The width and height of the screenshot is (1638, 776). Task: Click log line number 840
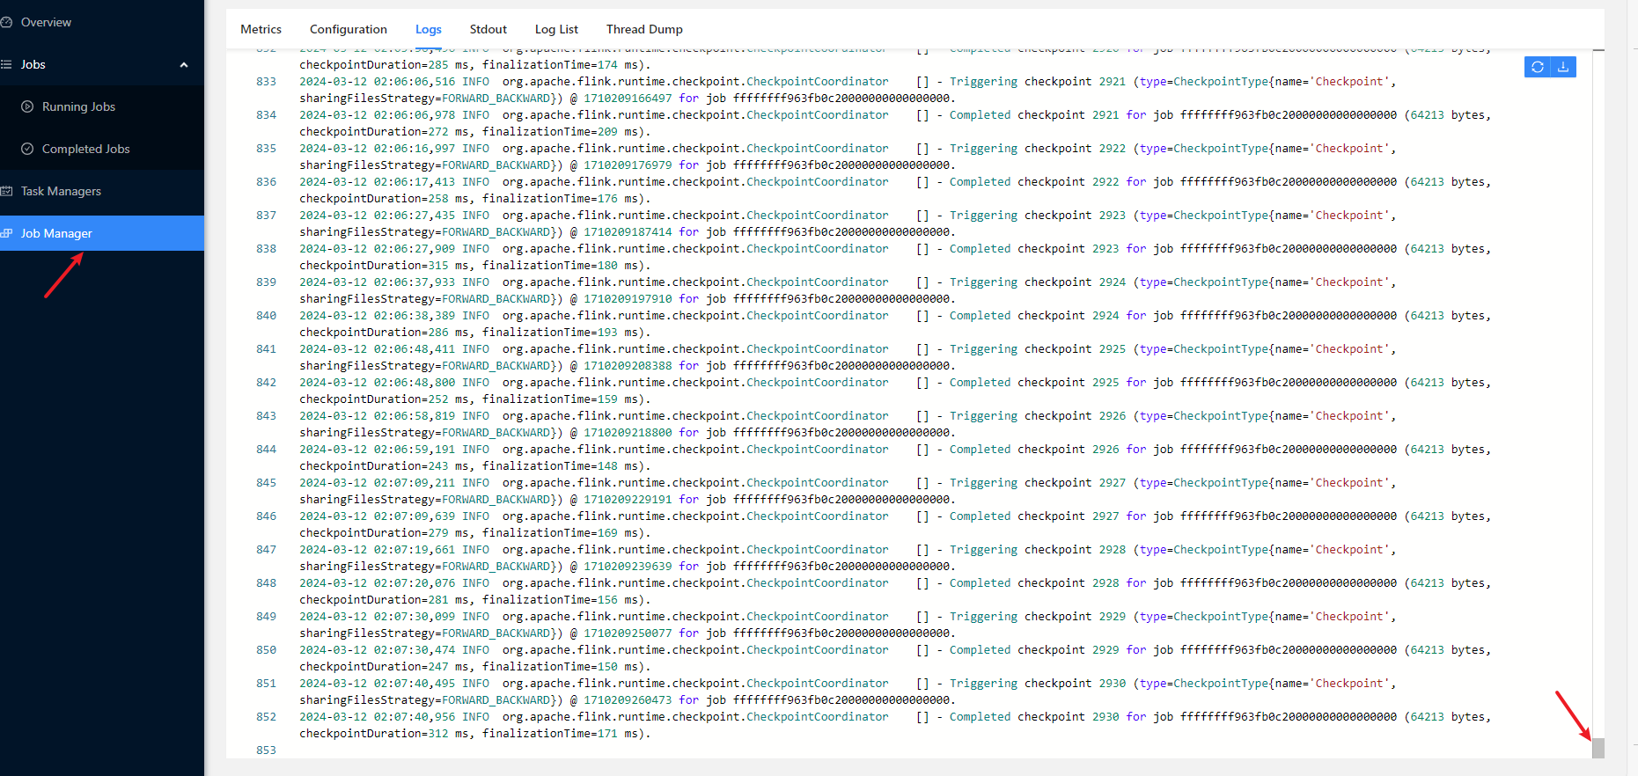(x=266, y=316)
